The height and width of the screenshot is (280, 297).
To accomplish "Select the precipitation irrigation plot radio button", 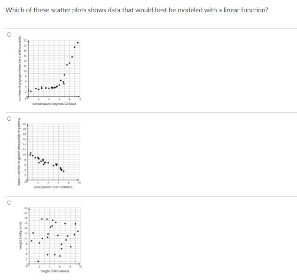I will tap(9, 119).
